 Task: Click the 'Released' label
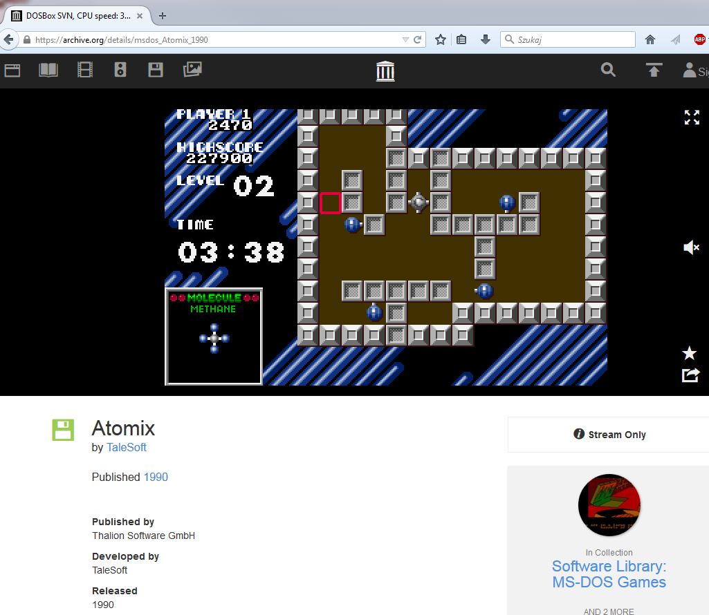[x=114, y=591]
